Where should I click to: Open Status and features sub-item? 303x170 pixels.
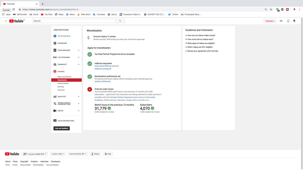[64, 77]
